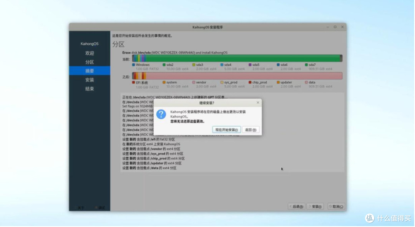Click the updater partition legend swatch
The image size is (415, 227).
(278, 83)
